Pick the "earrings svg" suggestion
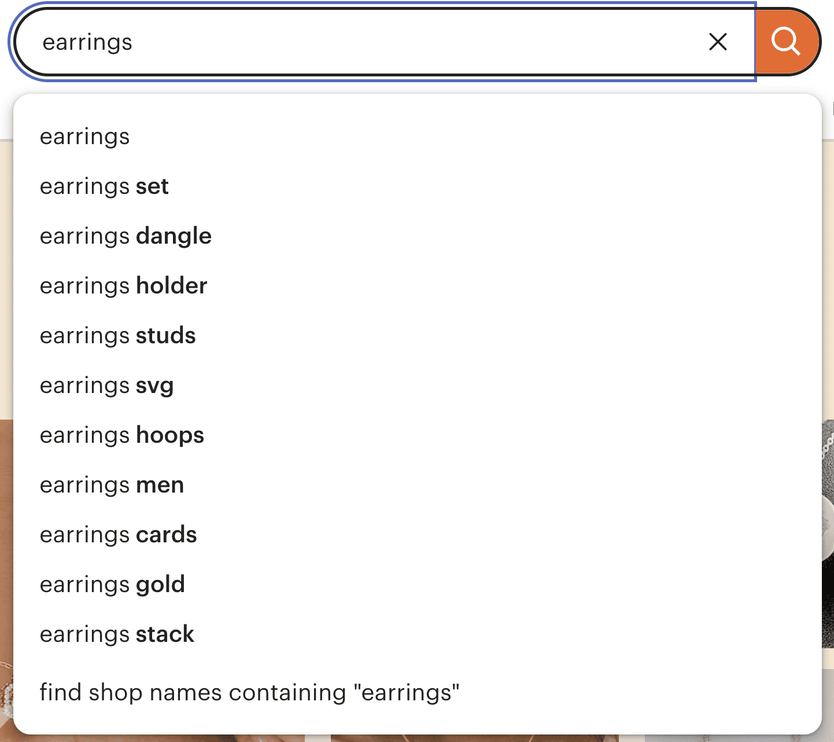The width and height of the screenshot is (834, 742). click(417, 386)
